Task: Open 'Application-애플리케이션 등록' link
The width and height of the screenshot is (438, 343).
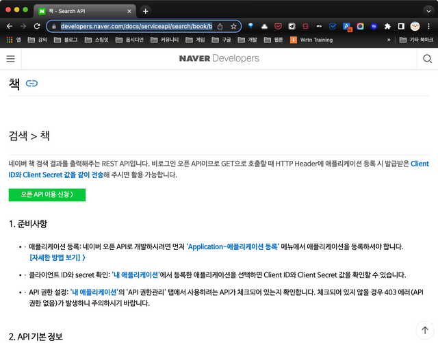Action: [x=233, y=247]
